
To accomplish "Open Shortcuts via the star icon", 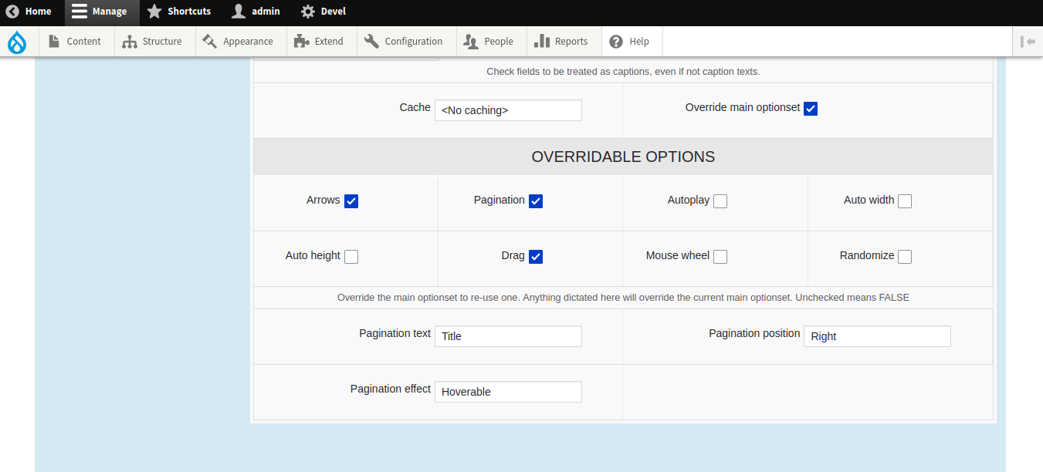I will pos(154,12).
